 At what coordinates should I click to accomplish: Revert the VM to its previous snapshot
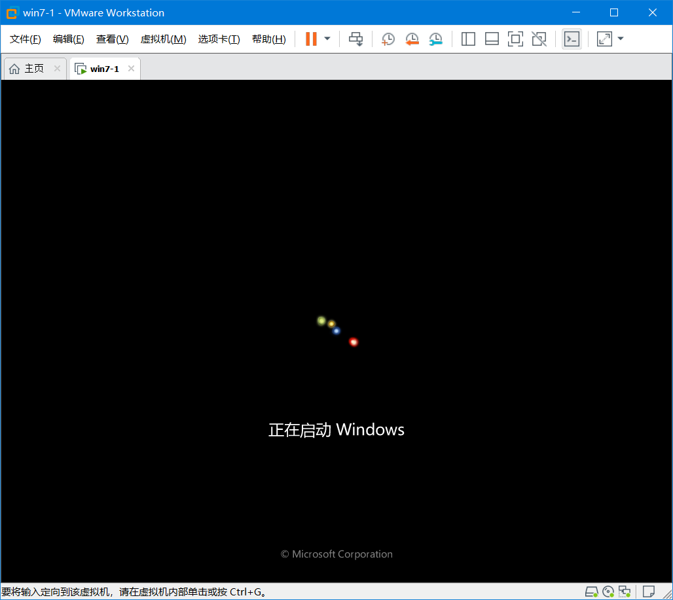(412, 39)
